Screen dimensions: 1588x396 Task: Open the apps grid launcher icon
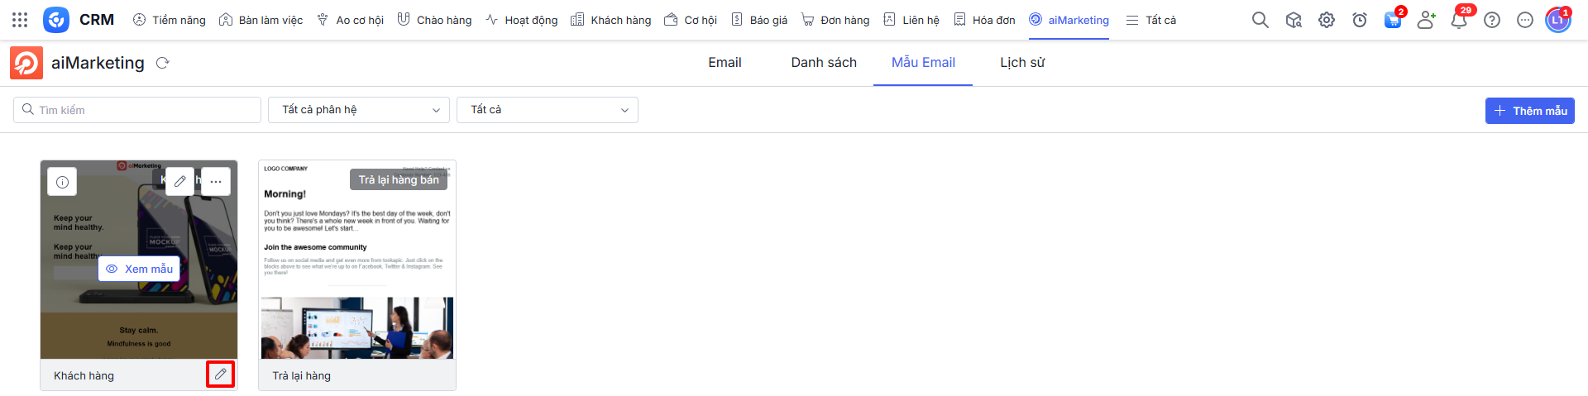pos(20,20)
